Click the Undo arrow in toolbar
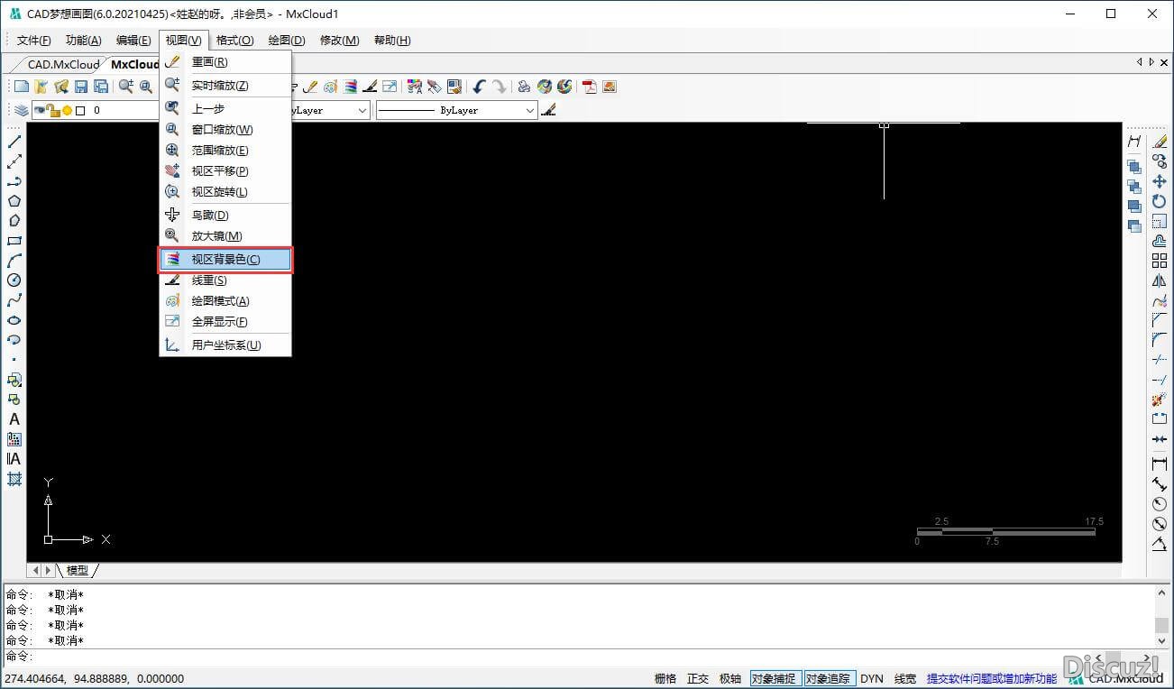The width and height of the screenshot is (1174, 689). click(479, 87)
